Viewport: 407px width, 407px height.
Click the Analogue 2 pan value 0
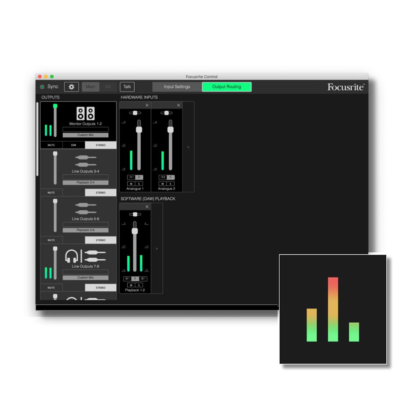click(171, 177)
